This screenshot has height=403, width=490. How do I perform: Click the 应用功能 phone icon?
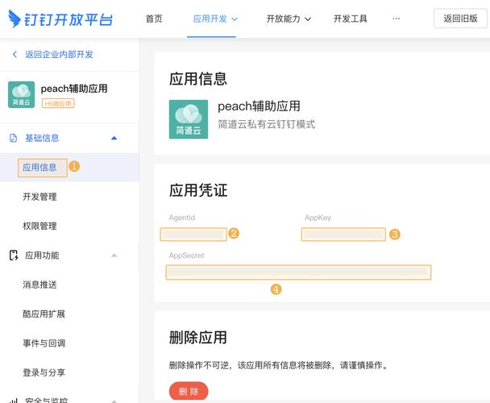point(14,256)
